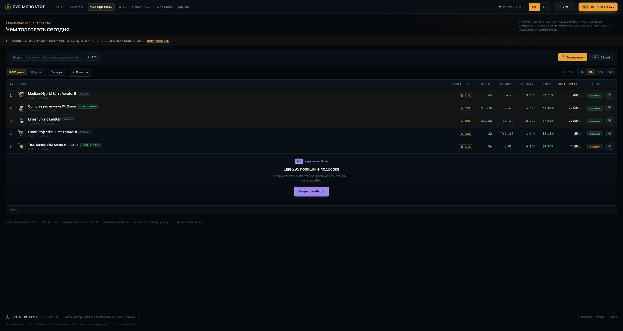Show 50 rows per page
The image size is (623, 331).
(591, 72)
